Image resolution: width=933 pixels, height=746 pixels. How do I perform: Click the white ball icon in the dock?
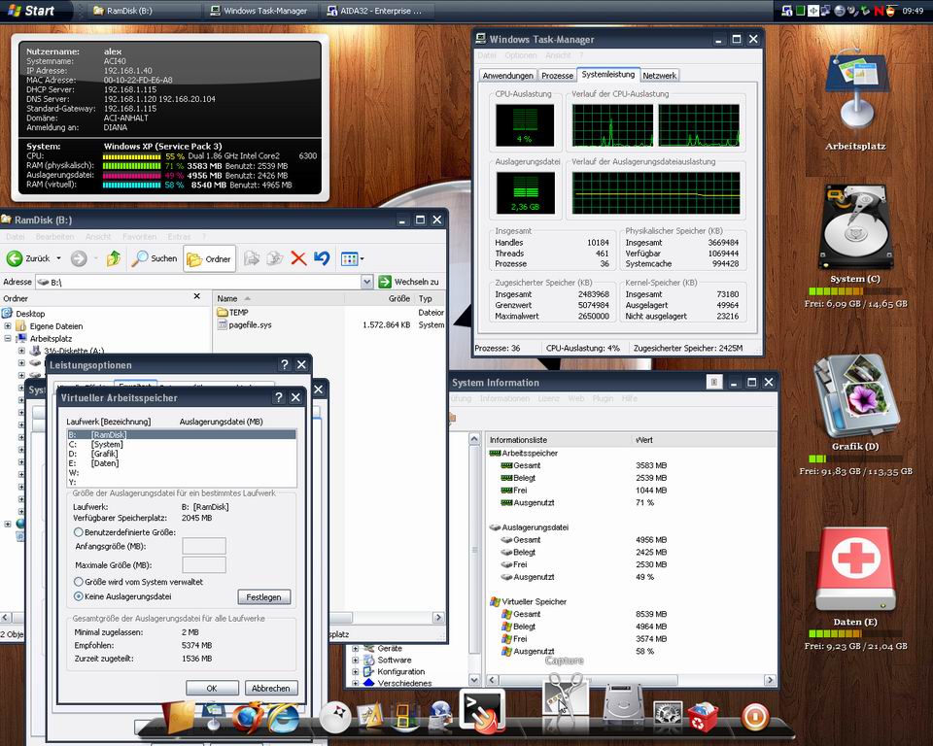point(335,717)
